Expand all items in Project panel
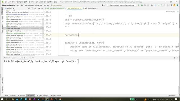This screenshot has width=180, height=101. click(x=32, y=8)
